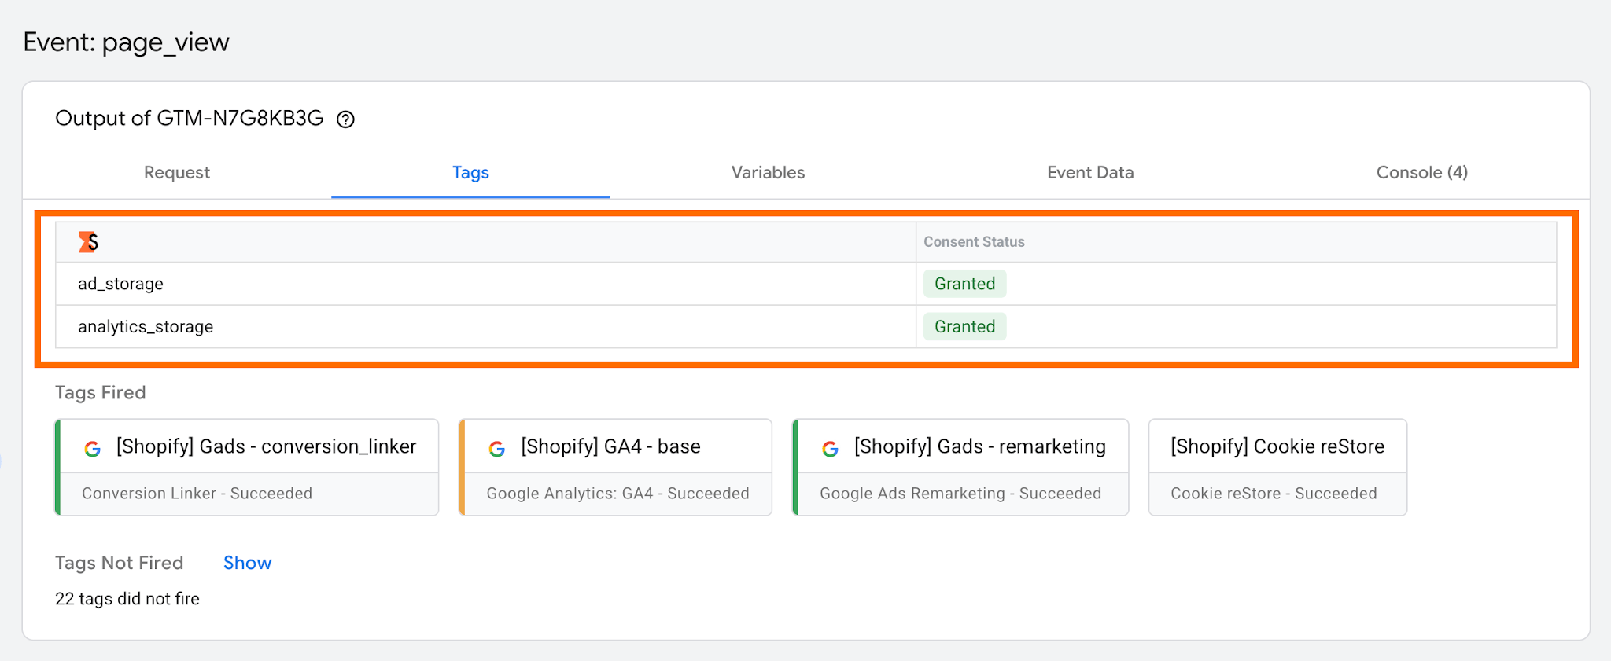Open the Variables tab
This screenshot has height=661, width=1611.
point(768,173)
